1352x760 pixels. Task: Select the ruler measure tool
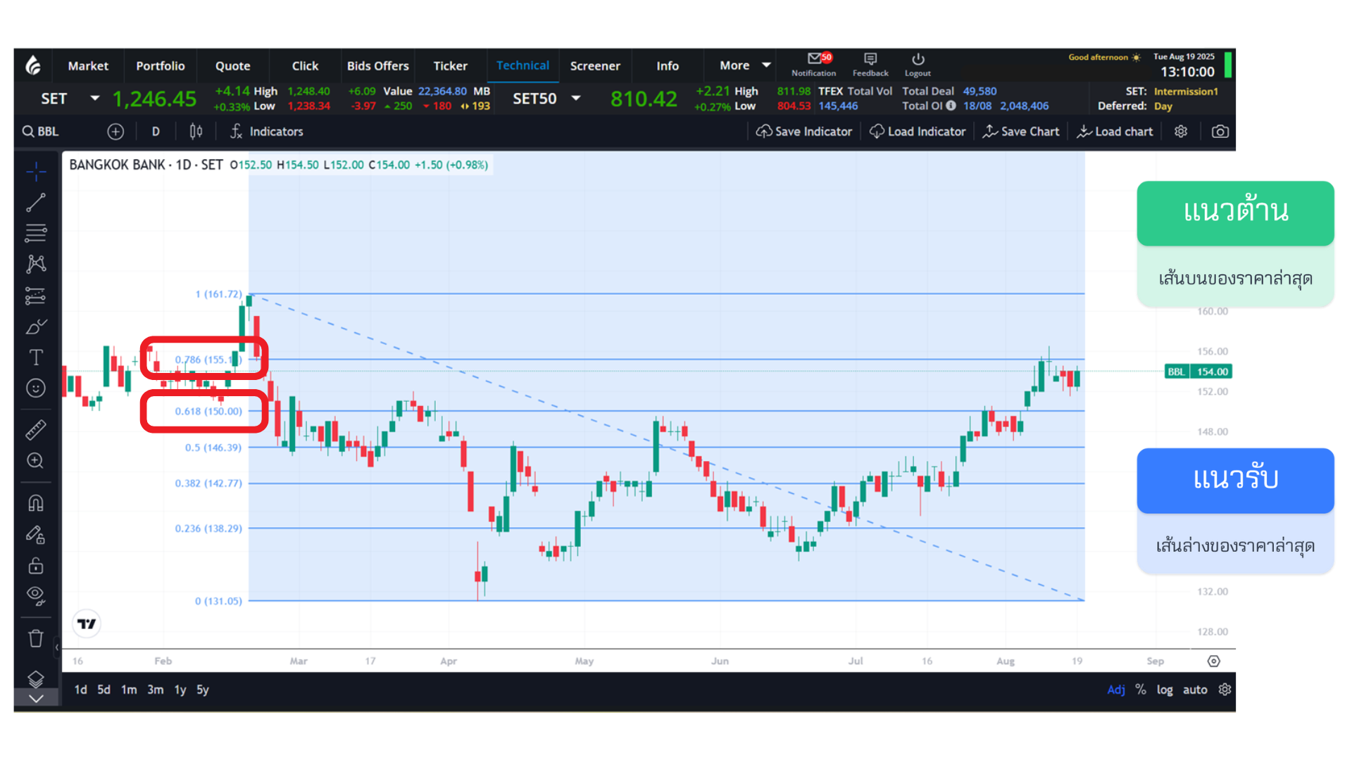(x=36, y=429)
